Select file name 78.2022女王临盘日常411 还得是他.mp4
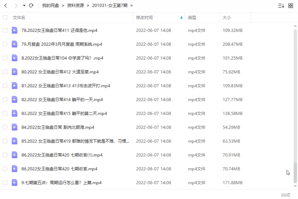The image size is (298, 199). click(59, 30)
